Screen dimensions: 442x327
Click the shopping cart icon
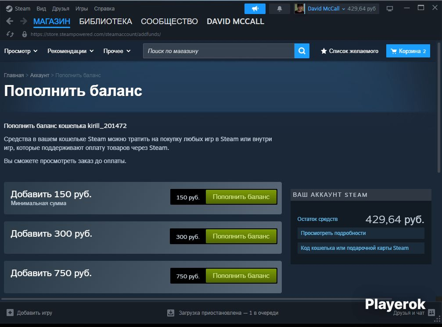point(394,51)
